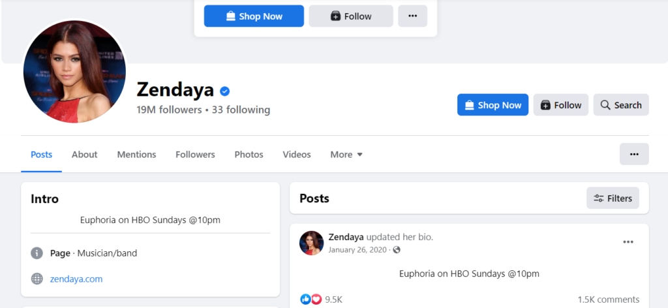View the 1.5K comments on the post
This screenshot has width=668, height=308.
click(609, 300)
